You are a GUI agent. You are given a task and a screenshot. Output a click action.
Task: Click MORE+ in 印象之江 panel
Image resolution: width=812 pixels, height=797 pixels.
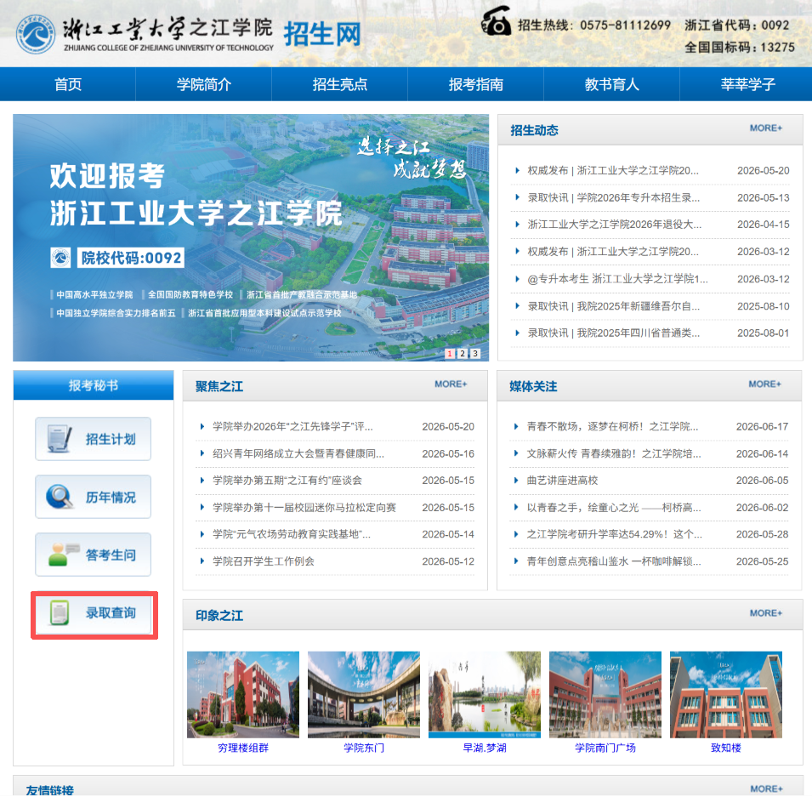click(x=766, y=613)
